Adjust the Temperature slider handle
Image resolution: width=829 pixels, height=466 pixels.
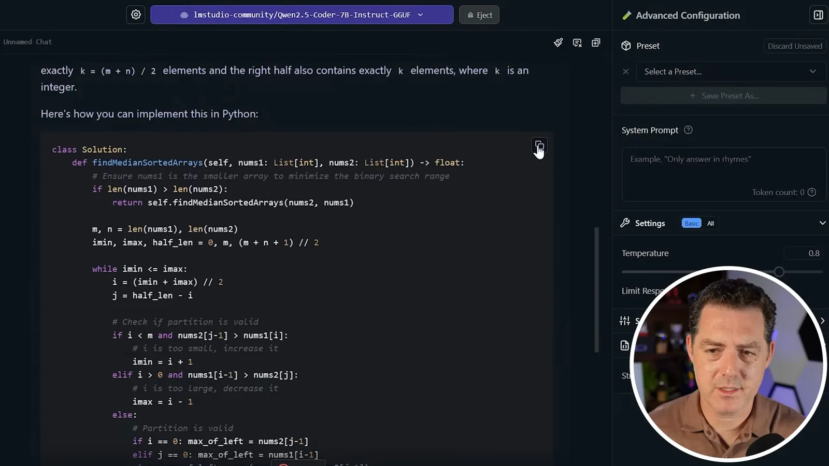(x=779, y=272)
